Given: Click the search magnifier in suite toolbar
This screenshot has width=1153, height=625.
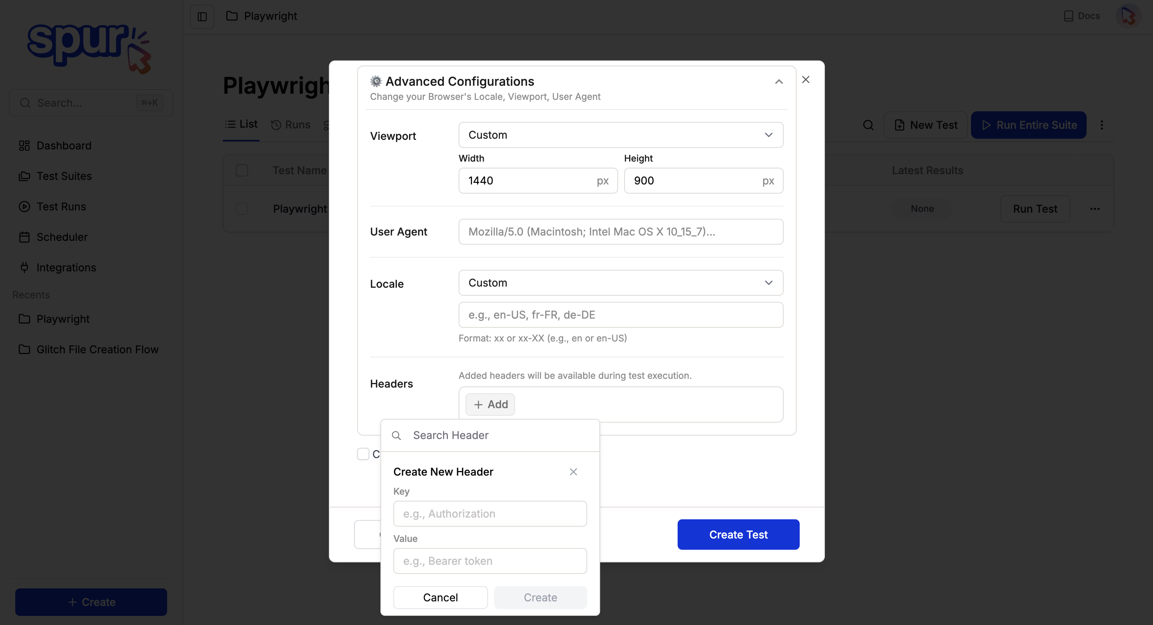Looking at the screenshot, I should 868,125.
